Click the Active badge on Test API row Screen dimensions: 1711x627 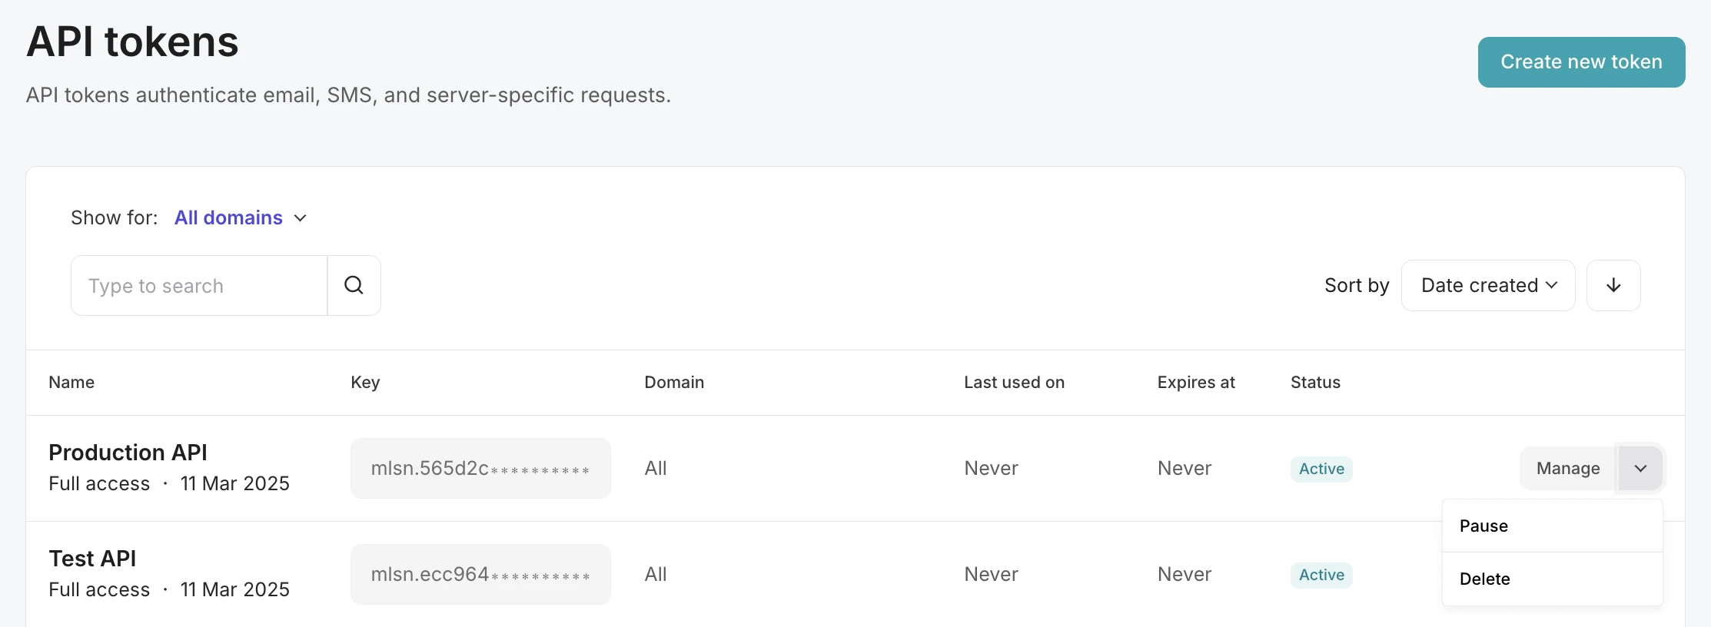[1321, 575]
